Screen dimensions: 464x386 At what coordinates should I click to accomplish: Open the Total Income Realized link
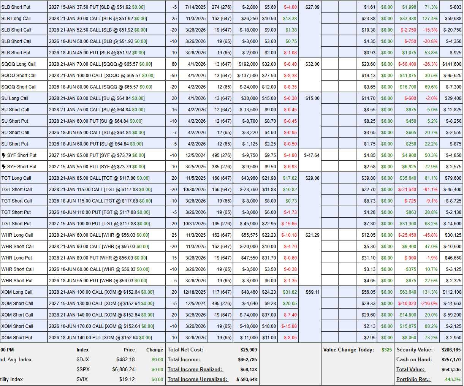pyautogui.click(x=195, y=370)
